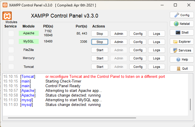Launch Netstat from the globe icon

point(182,24)
